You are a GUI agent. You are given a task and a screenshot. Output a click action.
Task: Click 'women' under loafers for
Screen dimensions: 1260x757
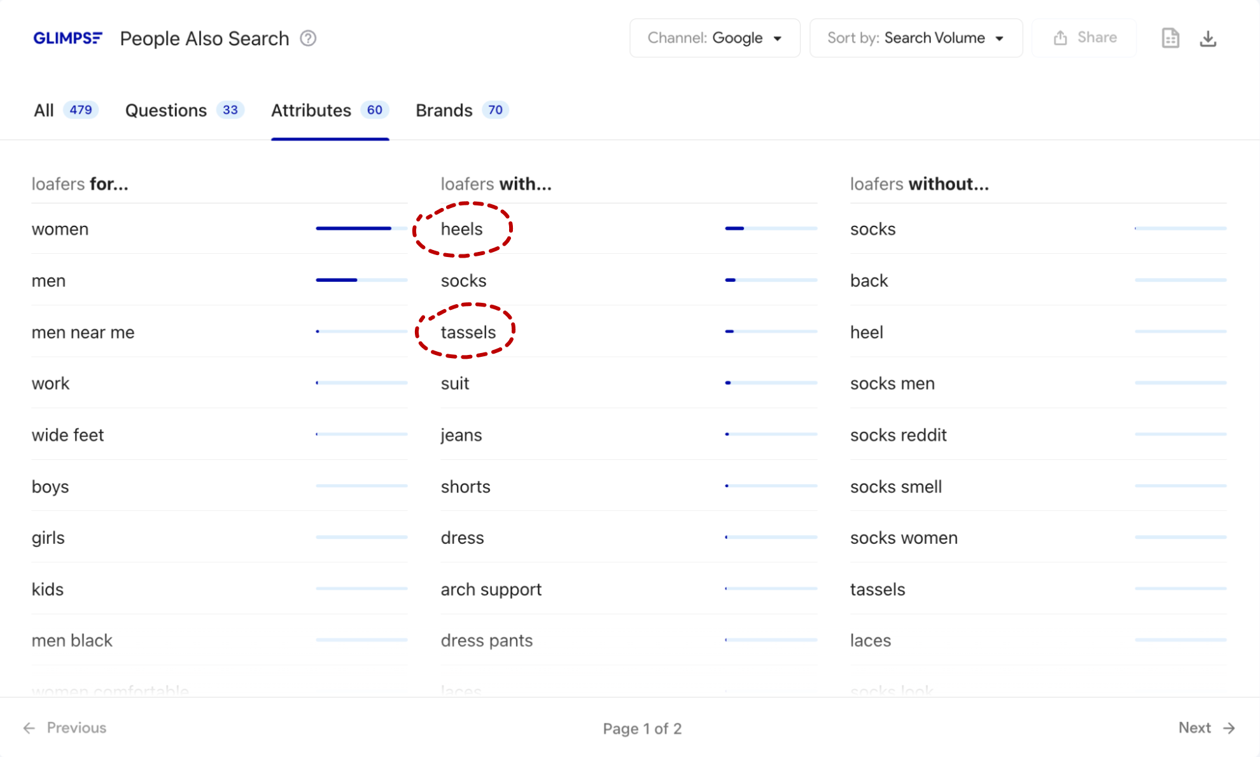click(60, 229)
